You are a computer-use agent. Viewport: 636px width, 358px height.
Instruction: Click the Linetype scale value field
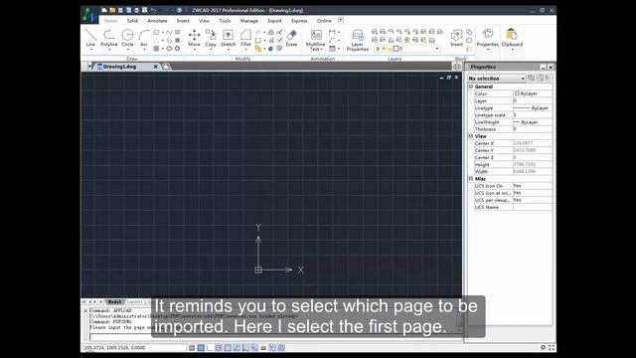click(x=533, y=115)
